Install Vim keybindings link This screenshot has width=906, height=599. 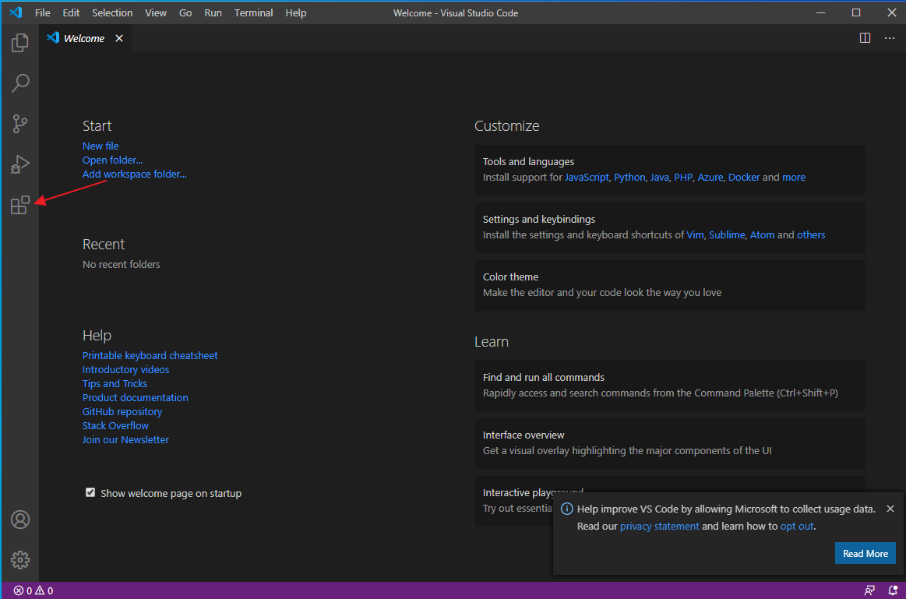(695, 235)
